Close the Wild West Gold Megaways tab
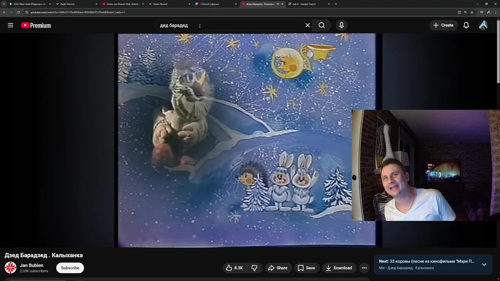This screenshot has width=500, height=281. coord(50,4)
